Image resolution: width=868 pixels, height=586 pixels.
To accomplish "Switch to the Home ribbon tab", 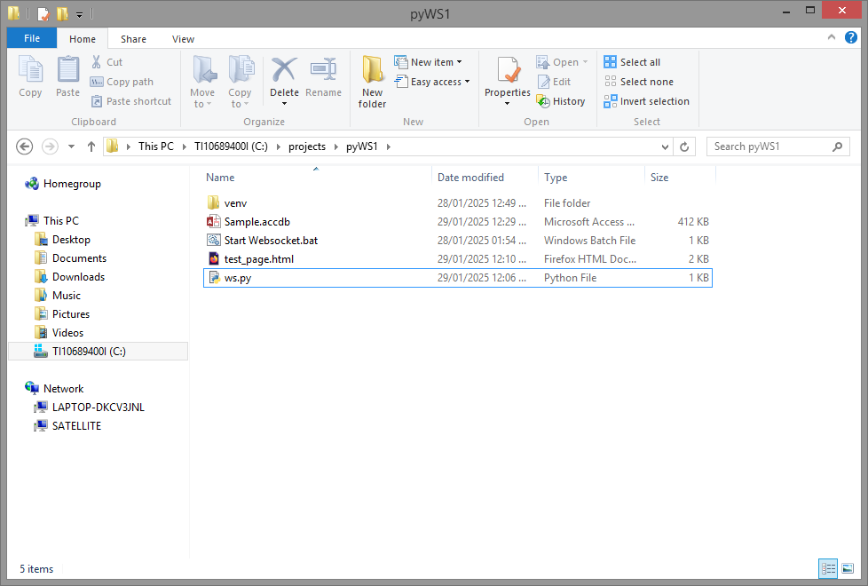I will [x=82, y=39].
